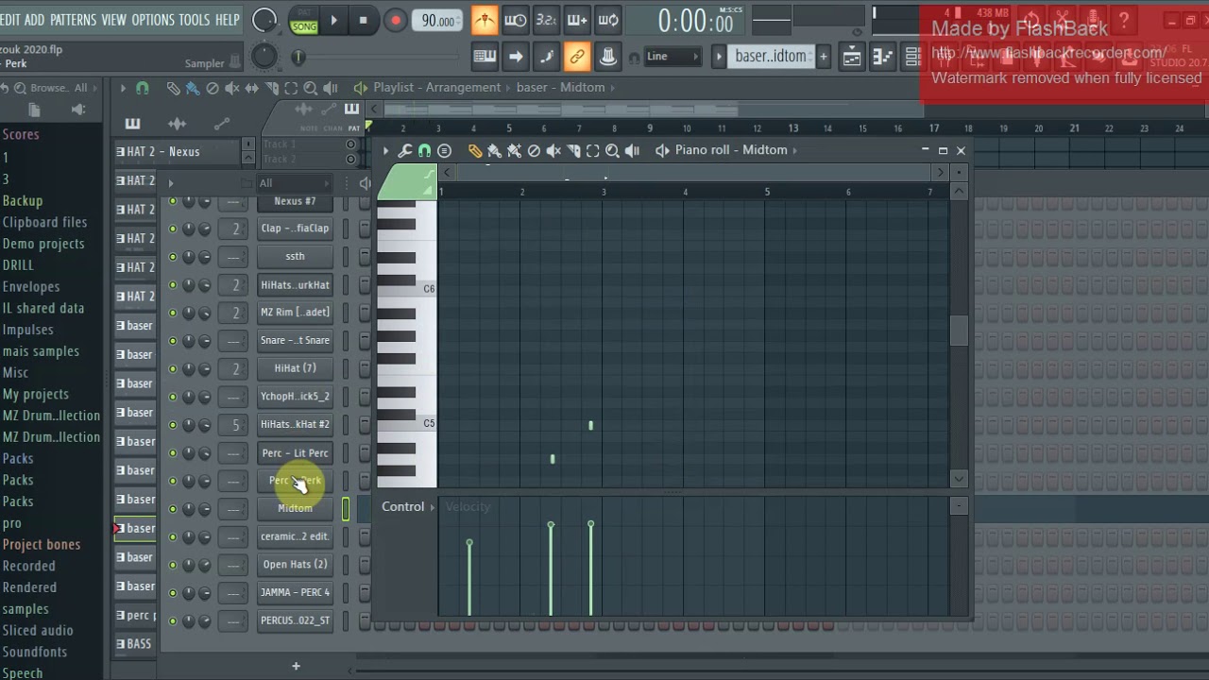
Task: Add a new pattern with plus button
Action: pos(824,57)
